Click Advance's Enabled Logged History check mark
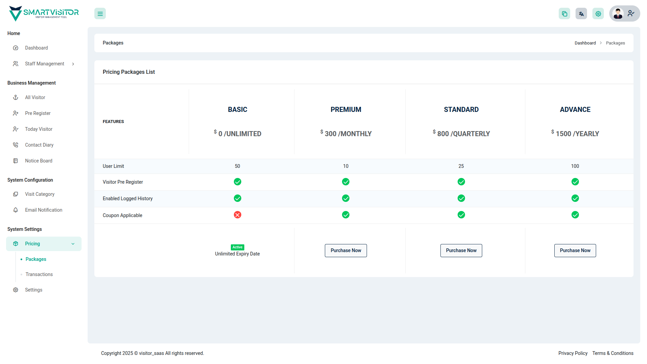 (575, 199)
